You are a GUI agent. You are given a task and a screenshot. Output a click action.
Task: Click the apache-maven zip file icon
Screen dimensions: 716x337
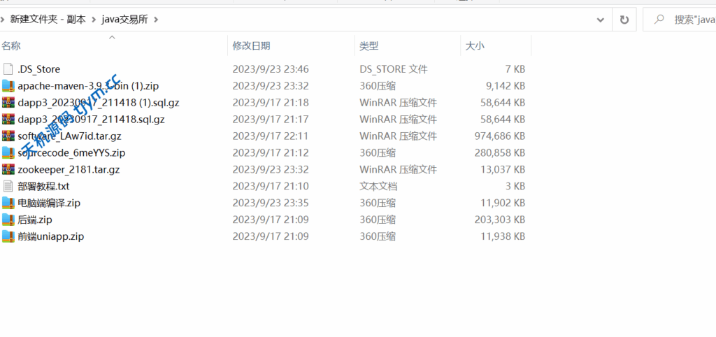click(x=8, y=86)
